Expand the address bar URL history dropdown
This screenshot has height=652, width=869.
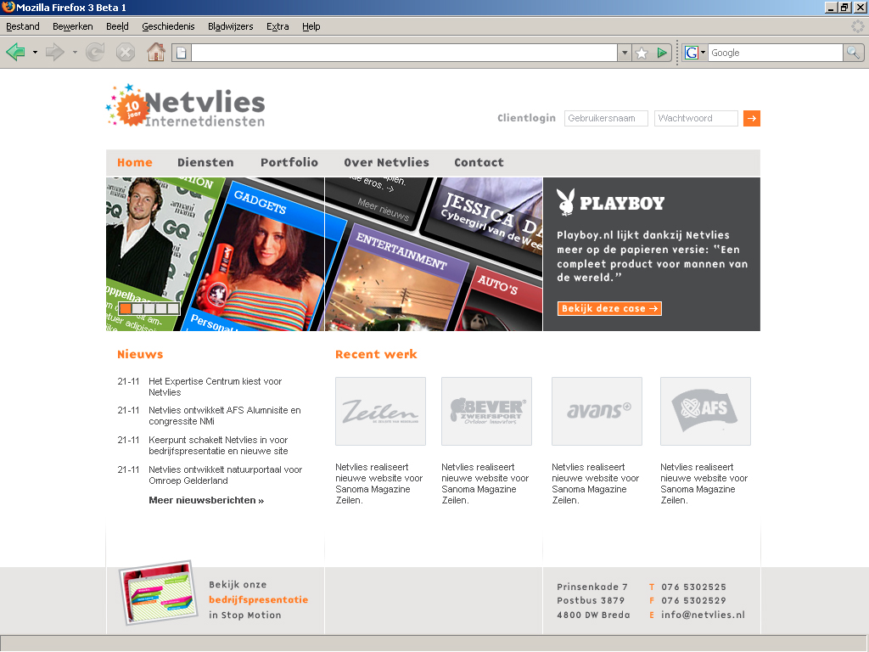[x=625, y=53]
